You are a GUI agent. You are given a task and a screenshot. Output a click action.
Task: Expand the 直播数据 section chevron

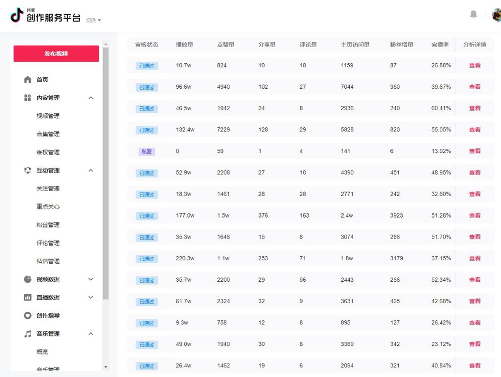91,297
